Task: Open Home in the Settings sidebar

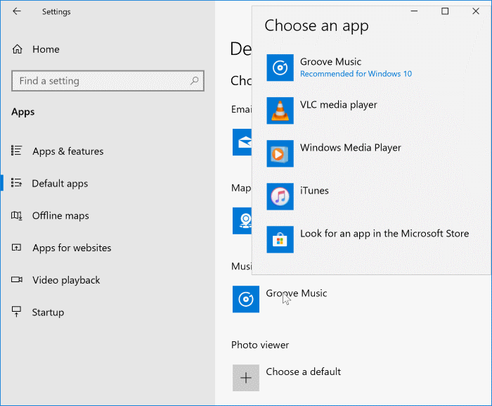Action: (x=46, y=49)
